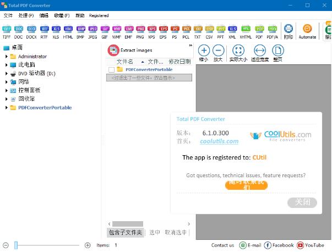Screen dimensions: 332x252
Task: Click the Registered menu item
Action: click(99, 15)
